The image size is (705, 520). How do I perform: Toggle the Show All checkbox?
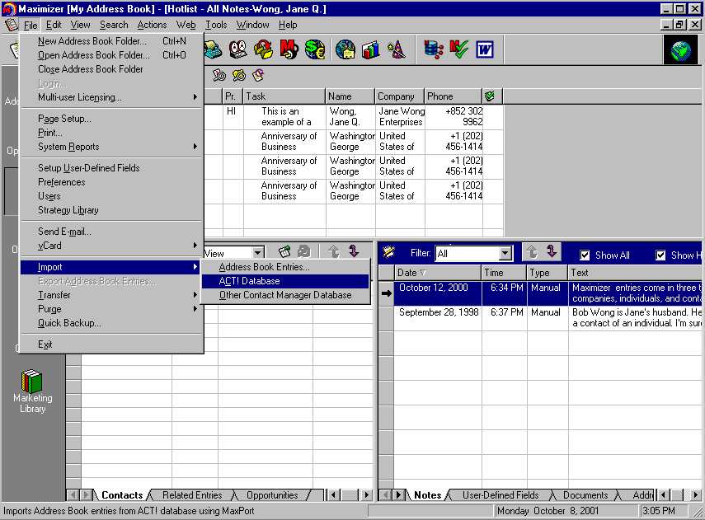585,255
